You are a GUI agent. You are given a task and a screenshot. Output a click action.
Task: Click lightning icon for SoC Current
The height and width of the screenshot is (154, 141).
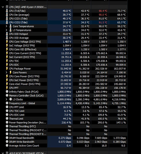click(x=7, y=57)
